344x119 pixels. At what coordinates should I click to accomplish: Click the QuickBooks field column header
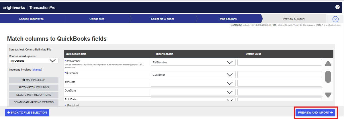point(76,54)
